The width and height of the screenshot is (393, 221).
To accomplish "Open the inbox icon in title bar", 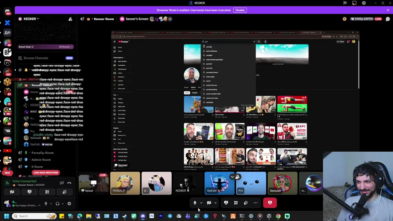I will 354,3.
